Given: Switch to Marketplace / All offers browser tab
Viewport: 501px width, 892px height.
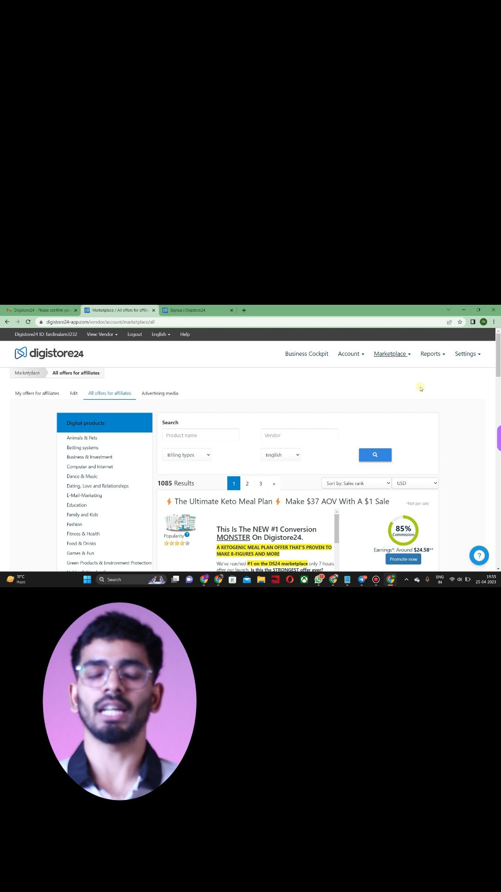Looking at the screenshot, I should pyautogui.click(x=120, y=310).
